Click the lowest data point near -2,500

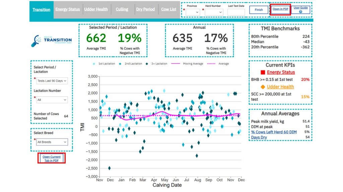point(110,168)
